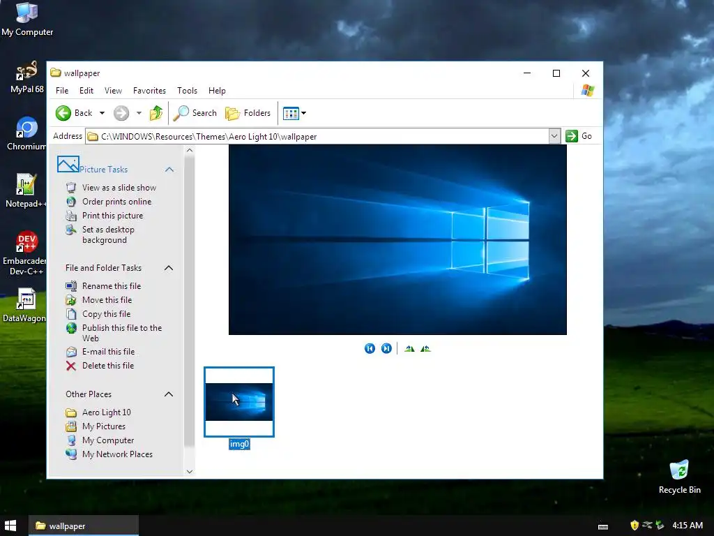Click the security shield tray icon
Viewport: 714px width, 536px height.
pyautogui.click(x=635, y=526)
